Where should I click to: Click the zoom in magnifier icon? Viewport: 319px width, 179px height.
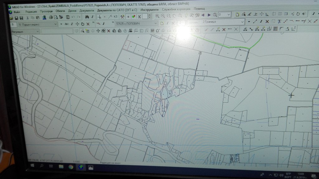point(158,16)
